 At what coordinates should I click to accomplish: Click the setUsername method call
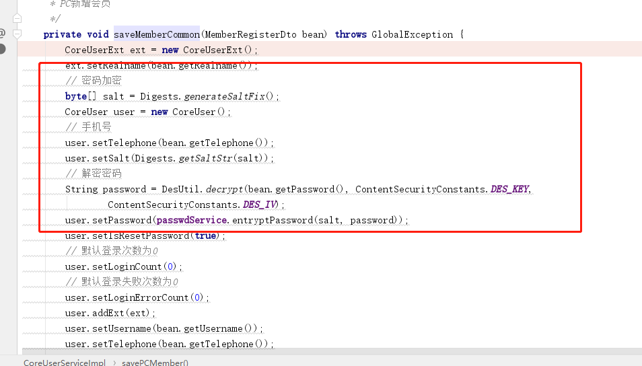coord(122,329)
